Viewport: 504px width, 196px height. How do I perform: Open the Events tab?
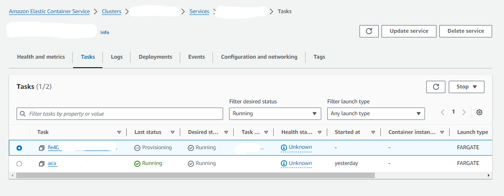pos(197,57)
